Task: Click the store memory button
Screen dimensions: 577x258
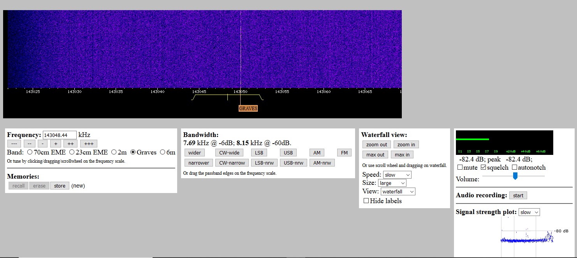Action: pos(60,186)
